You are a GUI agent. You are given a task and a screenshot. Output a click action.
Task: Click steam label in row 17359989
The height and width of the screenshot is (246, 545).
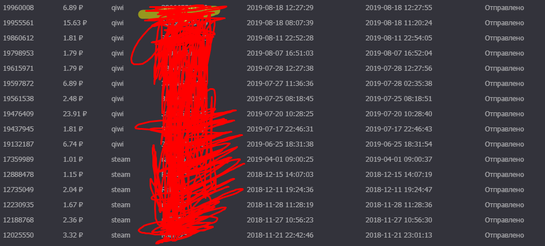click(x=120, y=160)
